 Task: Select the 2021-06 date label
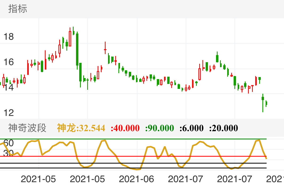pos(136,179)
